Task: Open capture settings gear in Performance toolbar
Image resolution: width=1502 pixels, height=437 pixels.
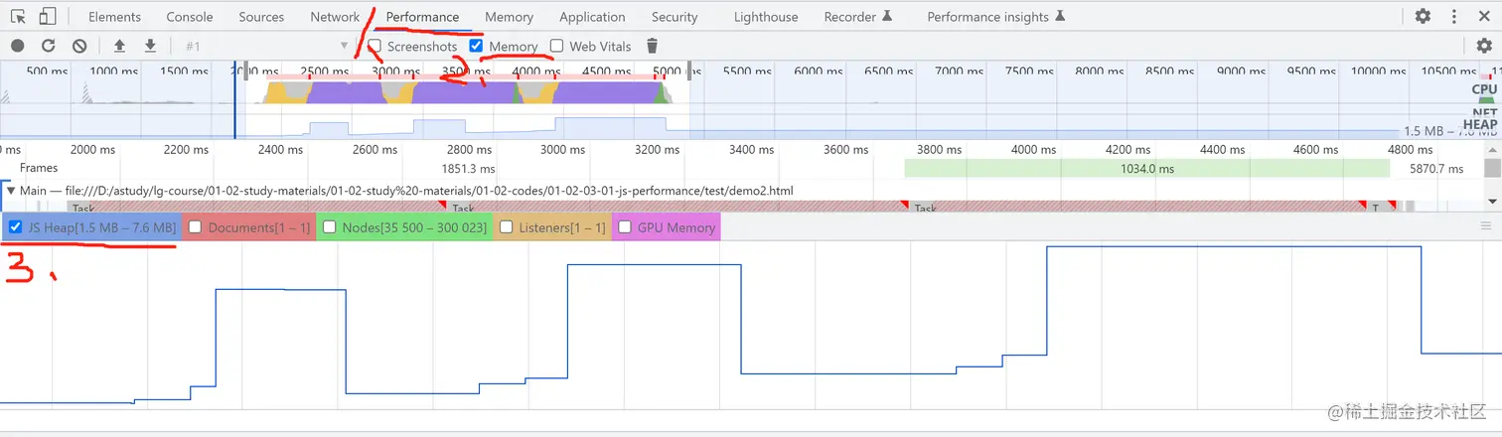Action: point(1484,46)
